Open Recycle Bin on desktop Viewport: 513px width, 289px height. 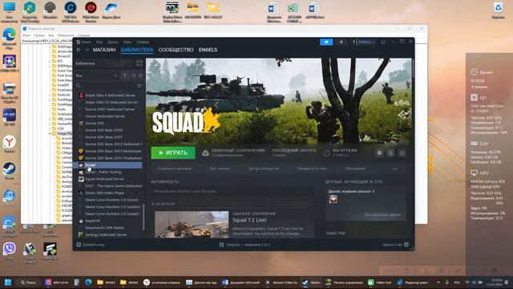click(x=498, y=10)
